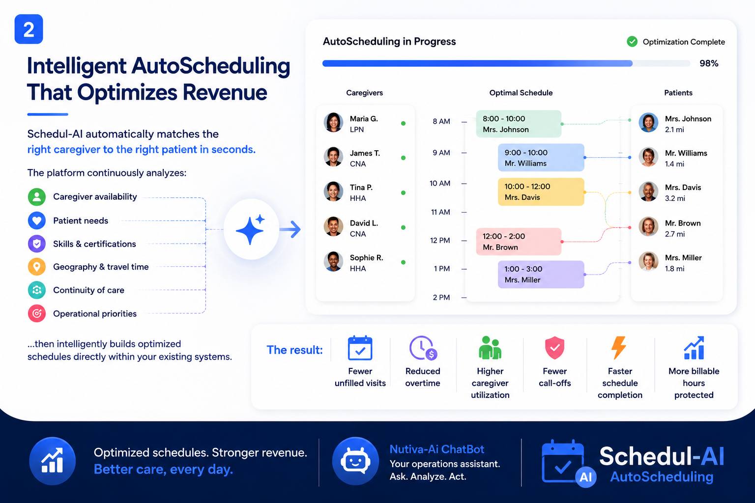Open the Nutiva-Ai ChatBot robot icon
755x503 pixels.
[356, 461]
